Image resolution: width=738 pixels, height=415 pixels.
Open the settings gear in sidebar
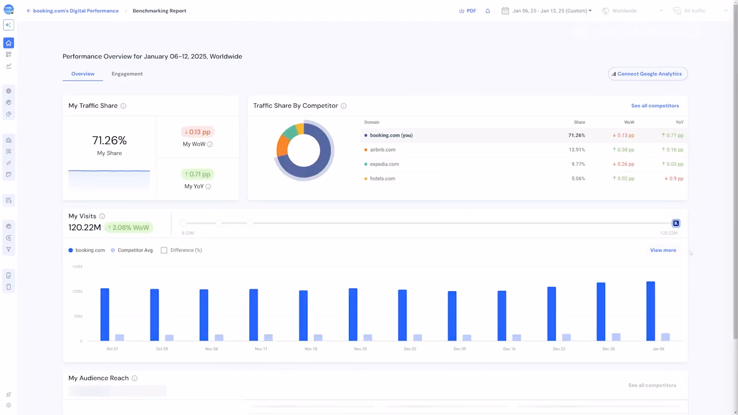coord(9,405)
